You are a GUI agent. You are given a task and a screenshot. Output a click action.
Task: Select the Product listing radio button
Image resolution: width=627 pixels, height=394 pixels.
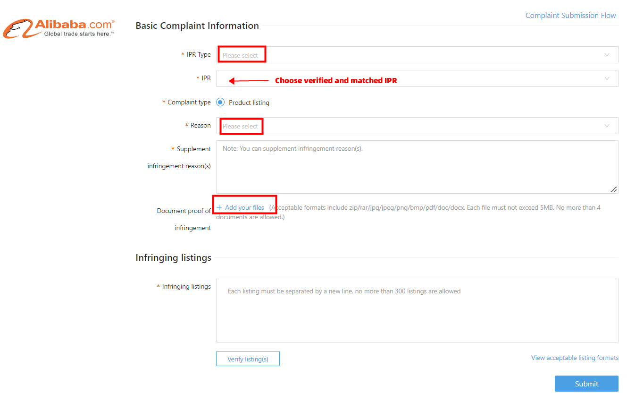pos(220,102)
